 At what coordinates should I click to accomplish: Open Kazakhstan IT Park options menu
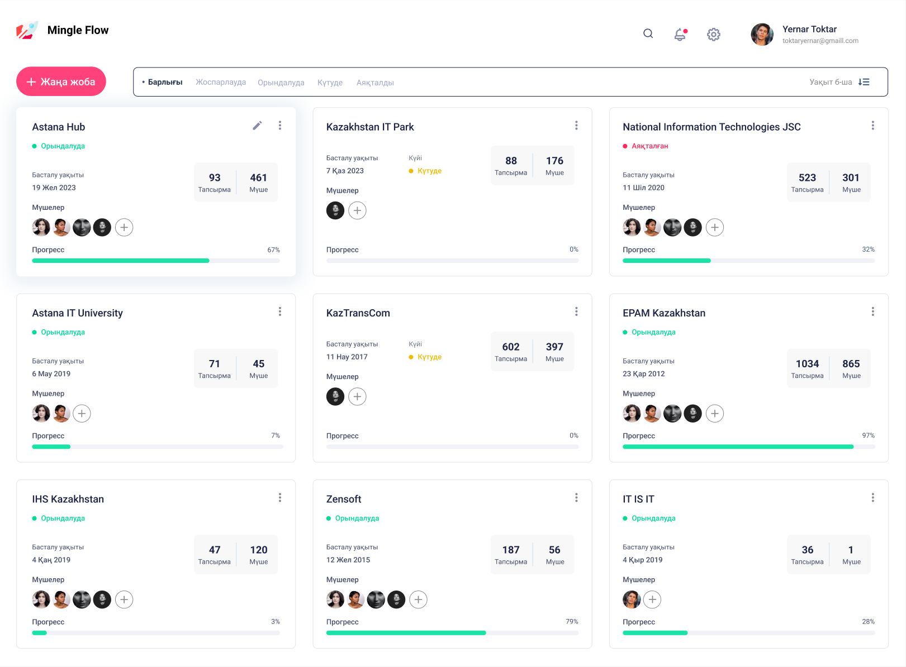[576, 126]
